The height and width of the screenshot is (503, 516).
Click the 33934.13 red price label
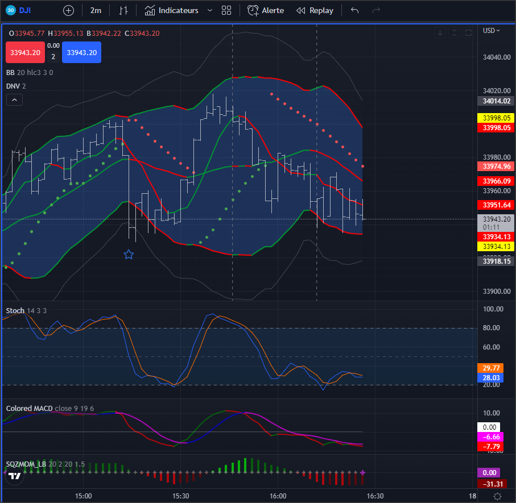coord(496,236)
